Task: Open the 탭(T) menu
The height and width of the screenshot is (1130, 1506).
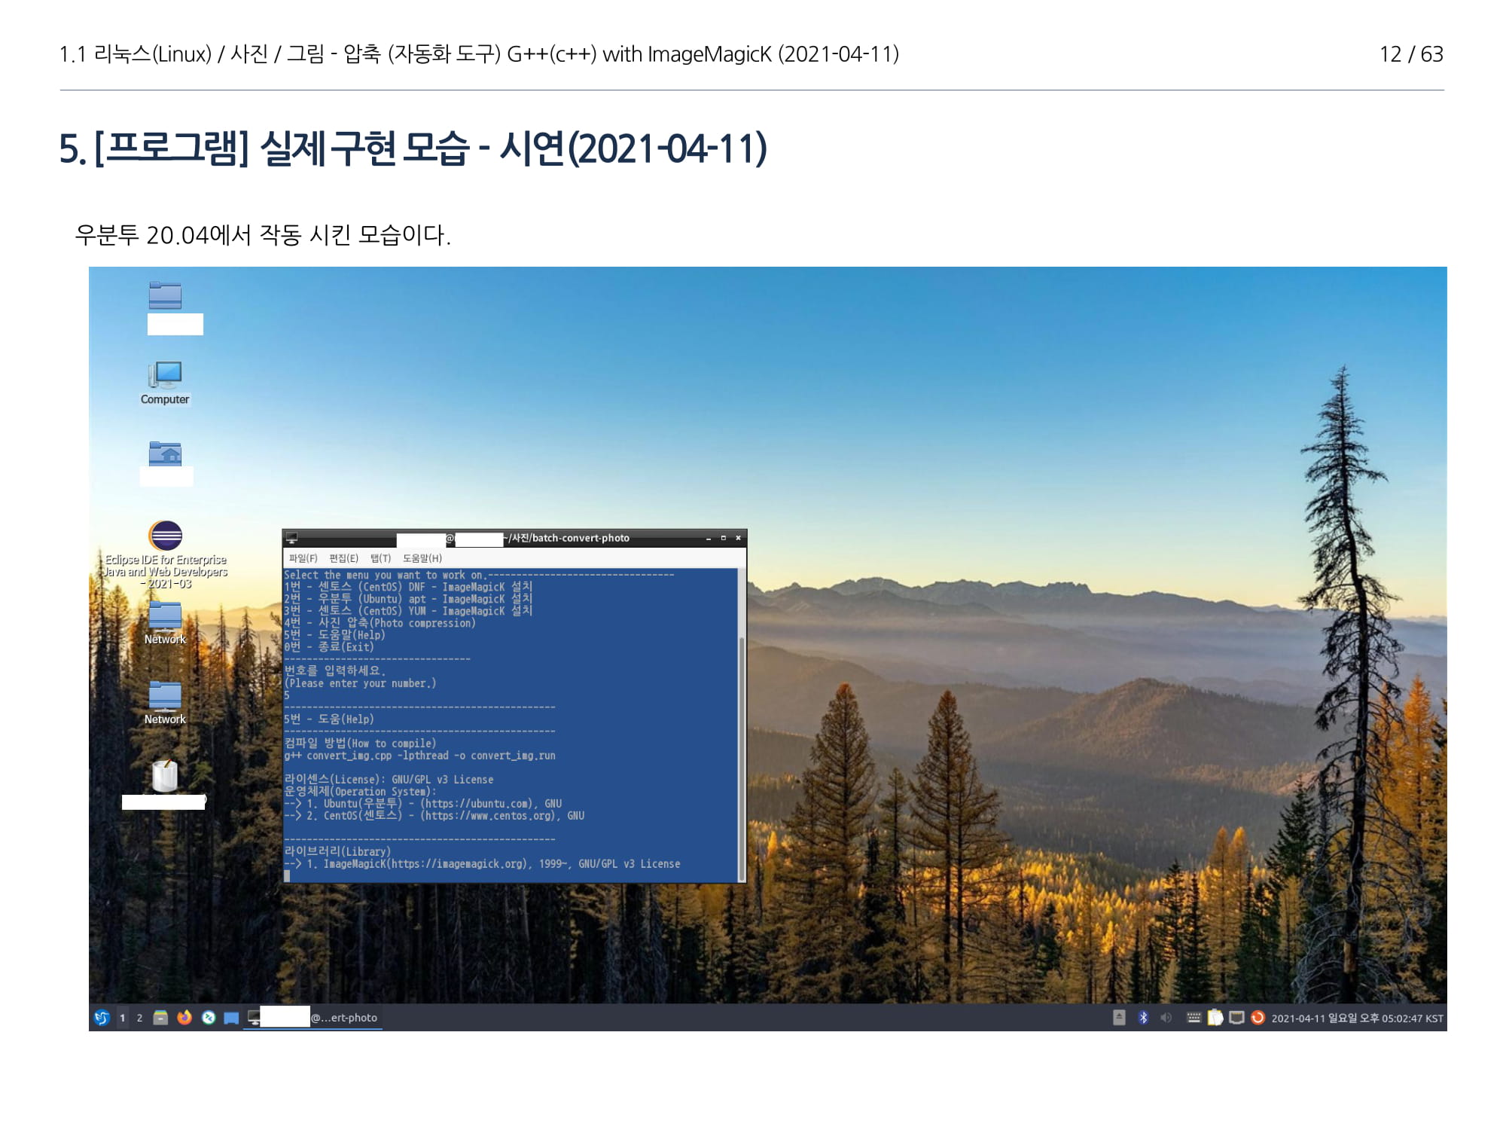Action: [x=380, y=558]
